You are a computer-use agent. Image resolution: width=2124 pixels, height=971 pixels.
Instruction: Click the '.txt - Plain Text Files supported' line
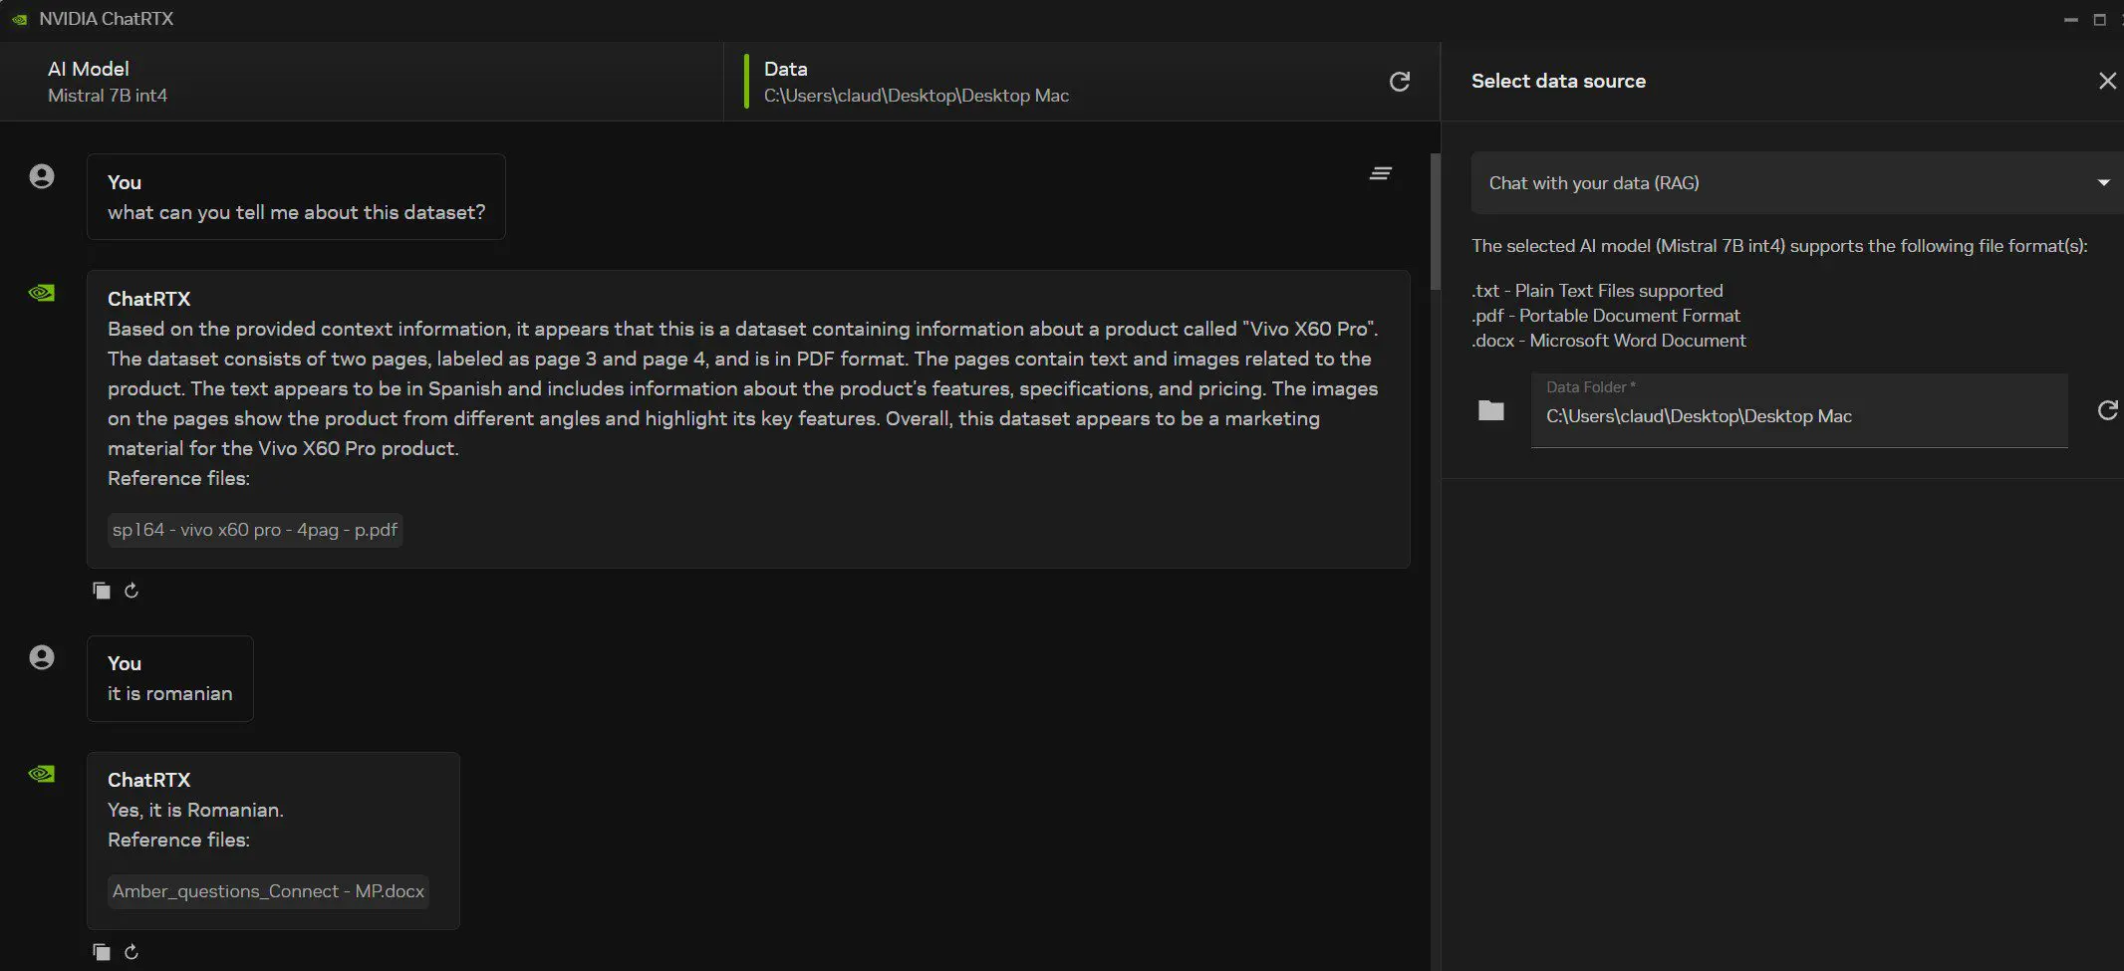(x=1597, y=291)
